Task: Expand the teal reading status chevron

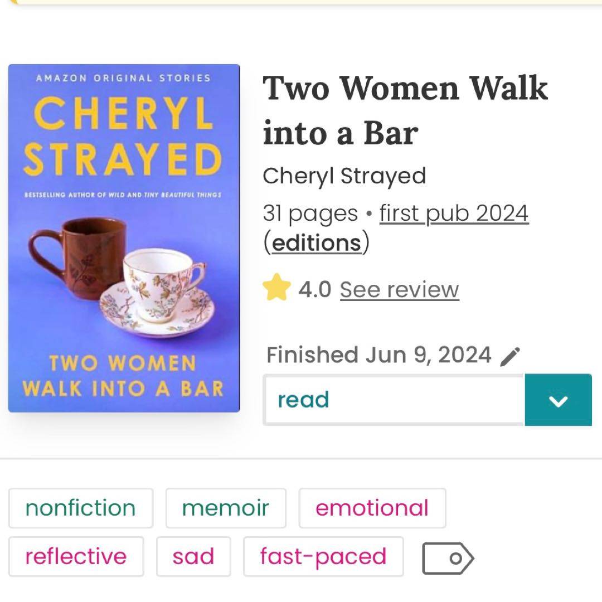Action: click(x=558, y=400)
